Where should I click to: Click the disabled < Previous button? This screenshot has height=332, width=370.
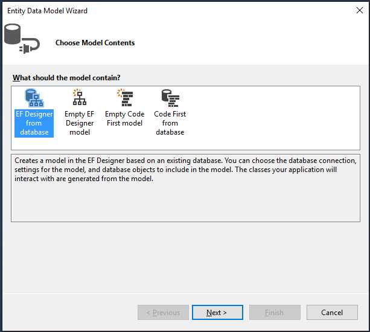[163, 313]
